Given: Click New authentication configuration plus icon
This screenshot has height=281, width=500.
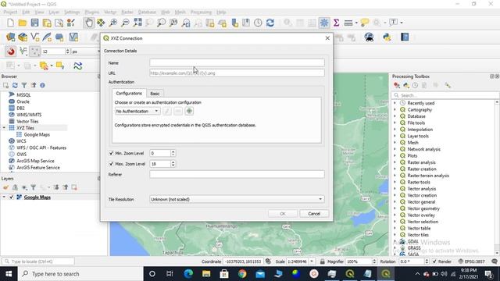Looking at the screenshot, I should pyautogui.click(x=189, y=111).
